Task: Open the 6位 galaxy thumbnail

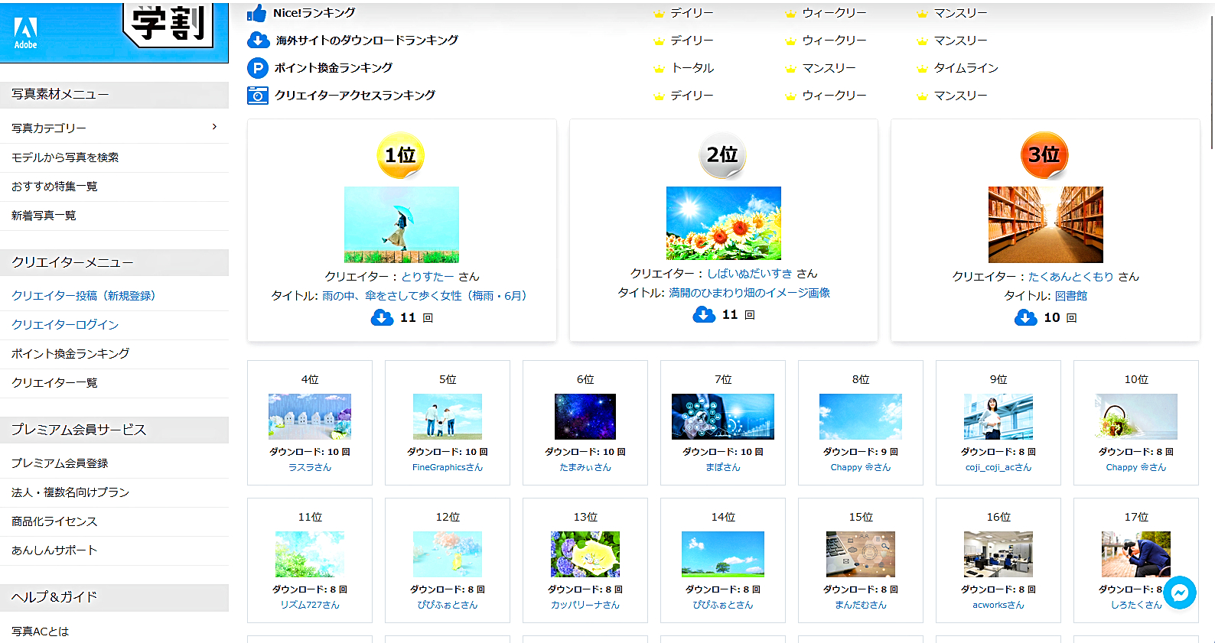Action: point(585,417)
